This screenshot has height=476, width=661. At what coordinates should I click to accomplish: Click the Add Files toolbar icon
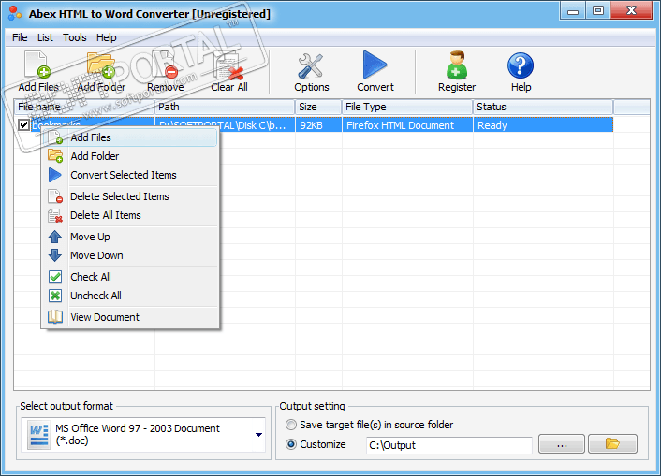pos(38,65)
